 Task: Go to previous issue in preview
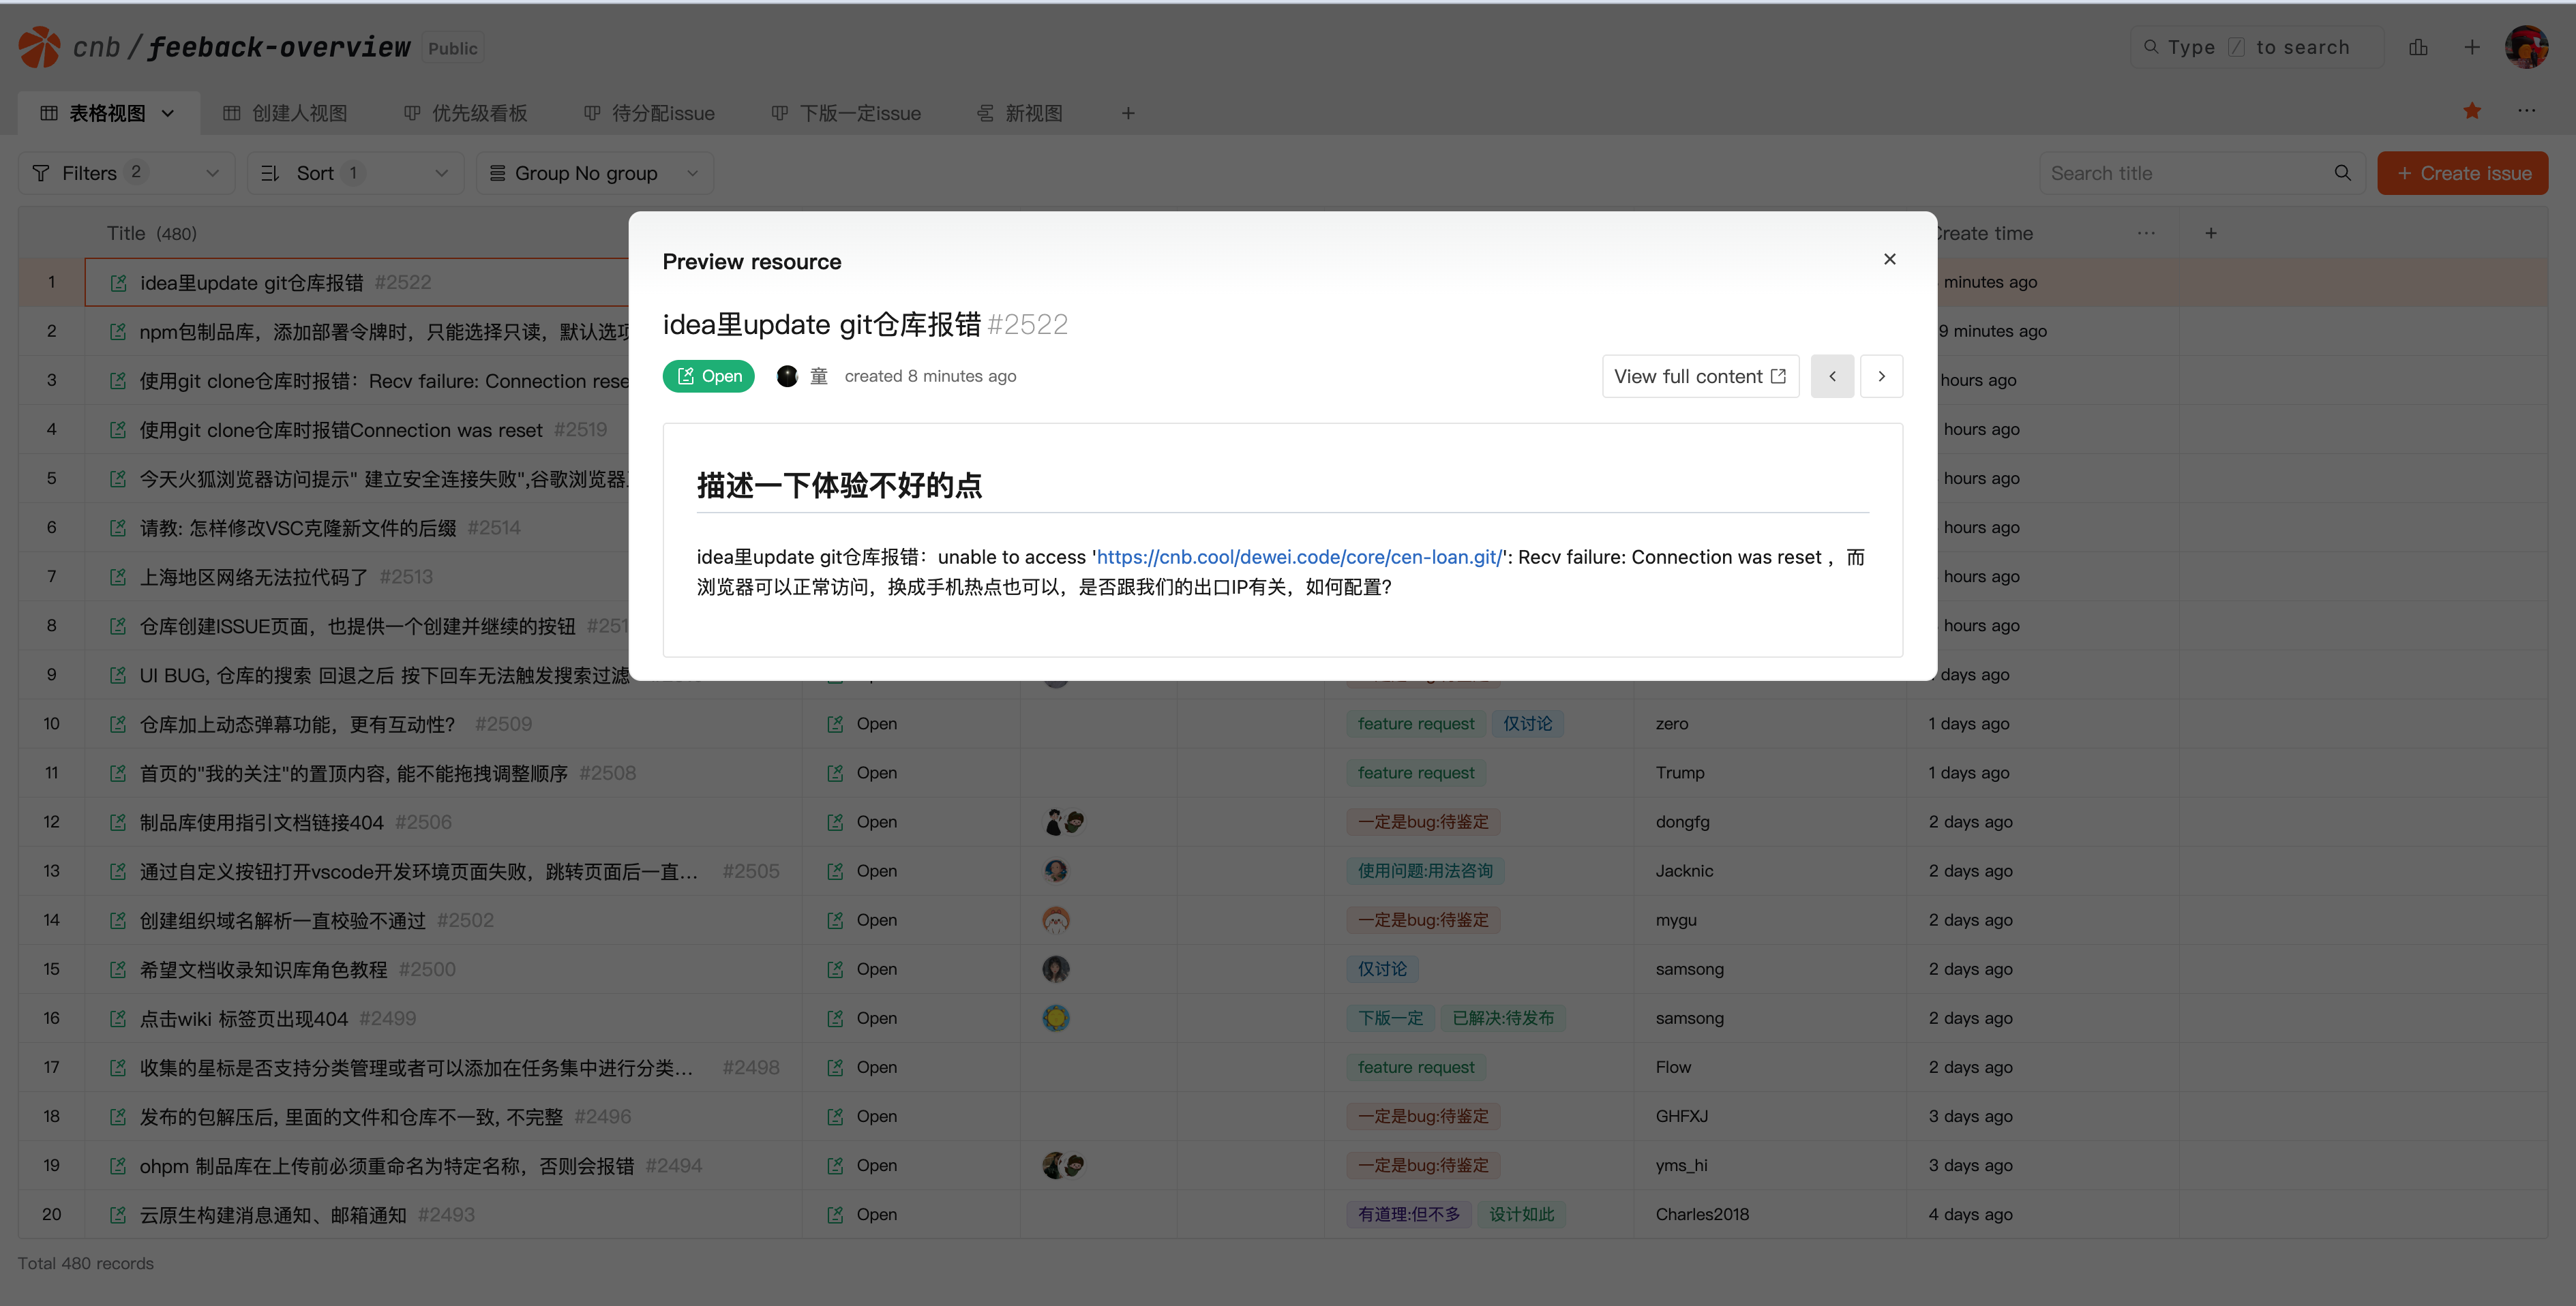[1832, 376]
